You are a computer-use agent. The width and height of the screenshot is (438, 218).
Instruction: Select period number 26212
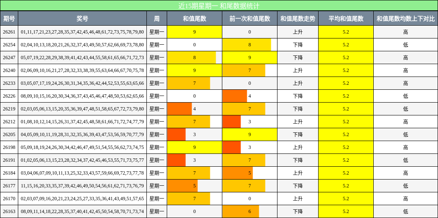click(9, 122)
